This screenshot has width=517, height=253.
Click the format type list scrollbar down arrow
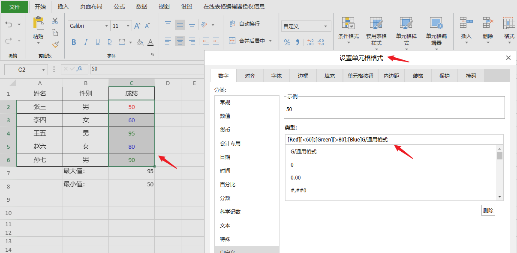pos(499,197)
